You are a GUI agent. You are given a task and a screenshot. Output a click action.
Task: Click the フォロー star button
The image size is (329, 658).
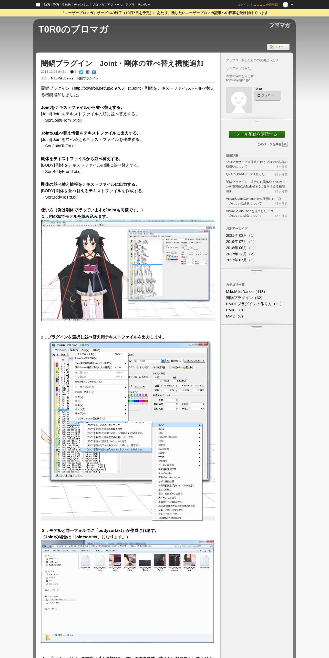point(268,95)
